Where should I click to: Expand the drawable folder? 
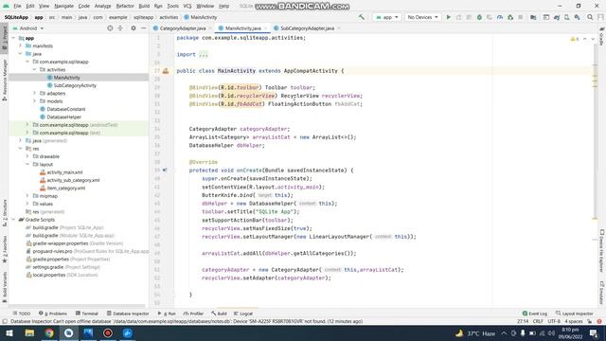click(27, 156)
